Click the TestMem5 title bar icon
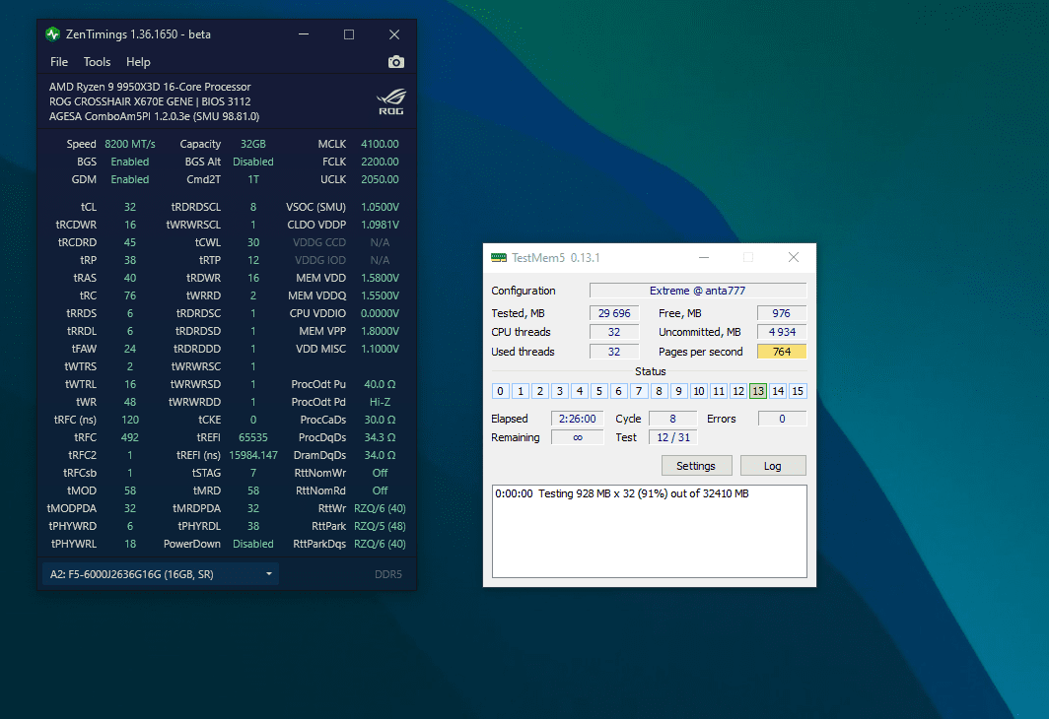Viewport: 1049px width, 719px height. click(499, 258)
